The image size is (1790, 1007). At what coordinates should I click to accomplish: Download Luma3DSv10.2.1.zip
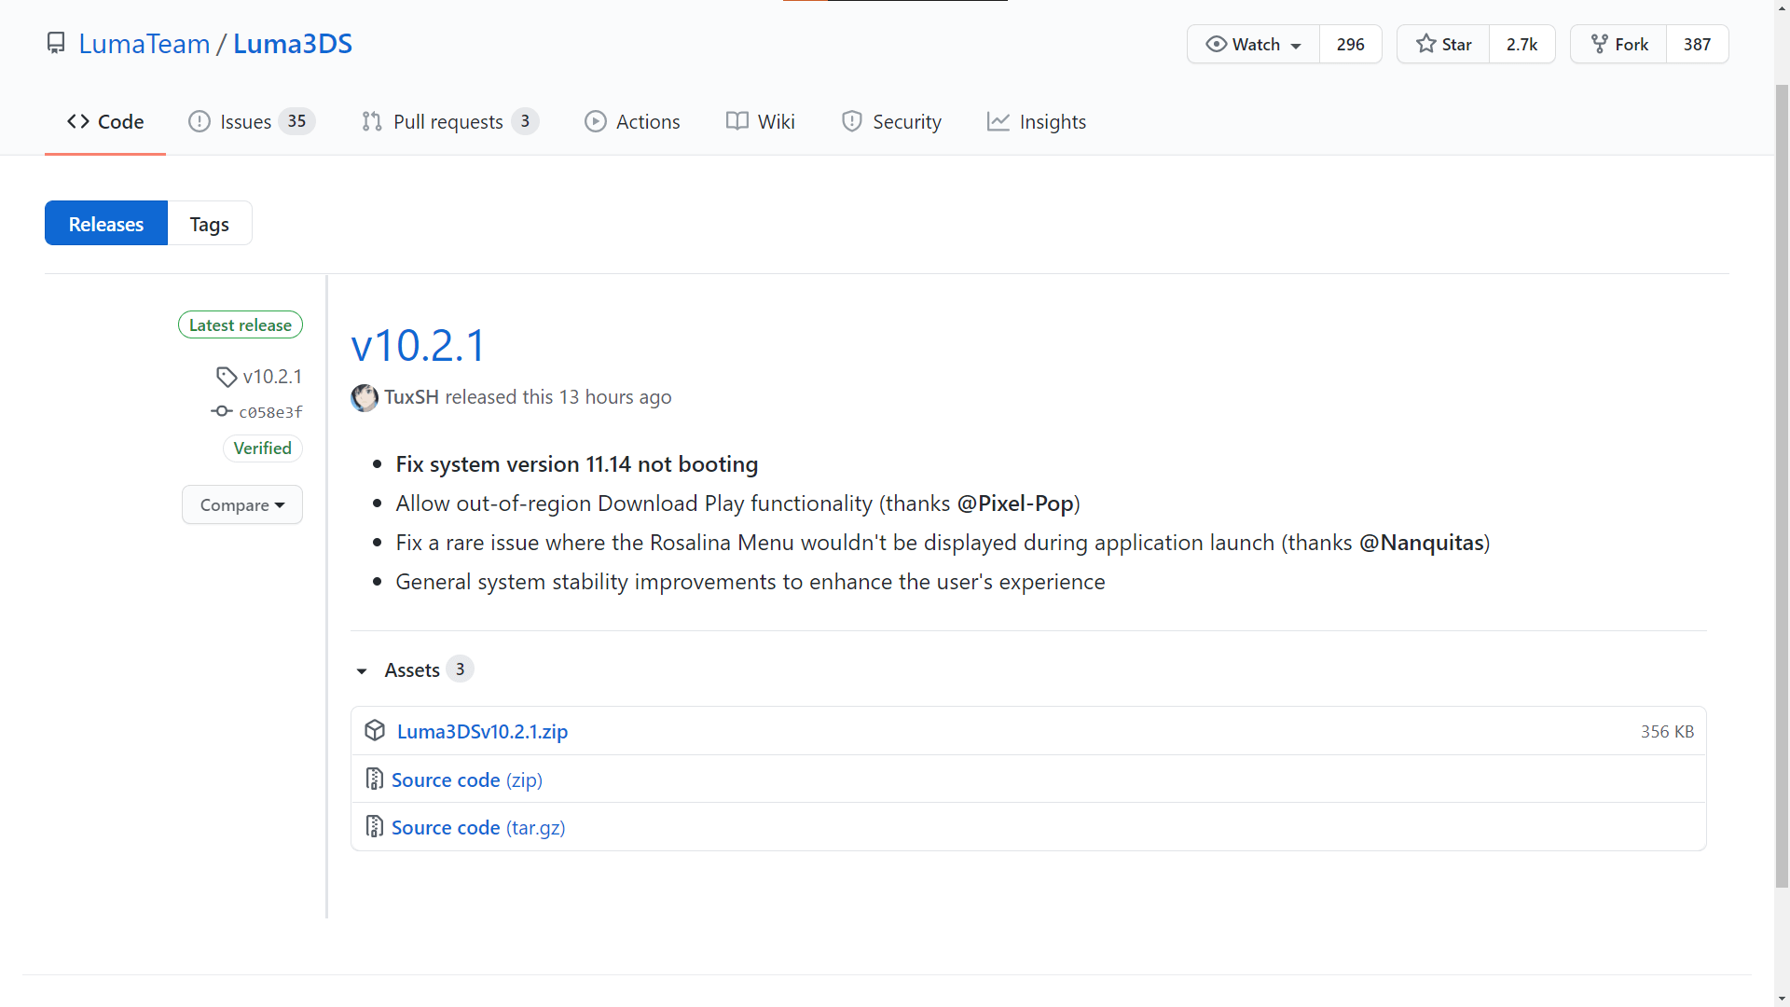[482, 732]
